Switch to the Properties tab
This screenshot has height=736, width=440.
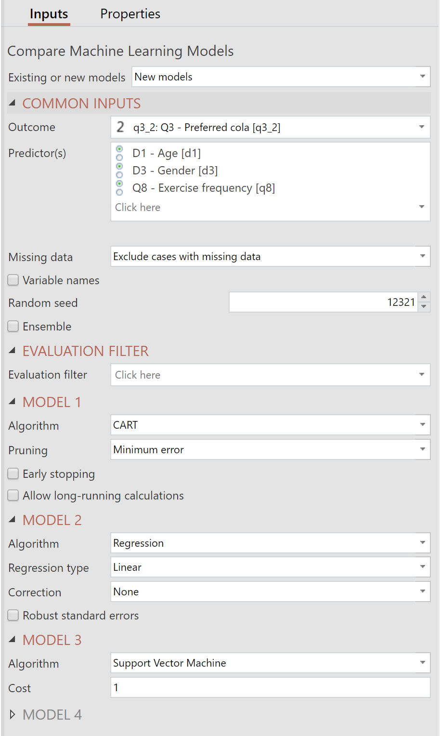click(x=130, y=14)
